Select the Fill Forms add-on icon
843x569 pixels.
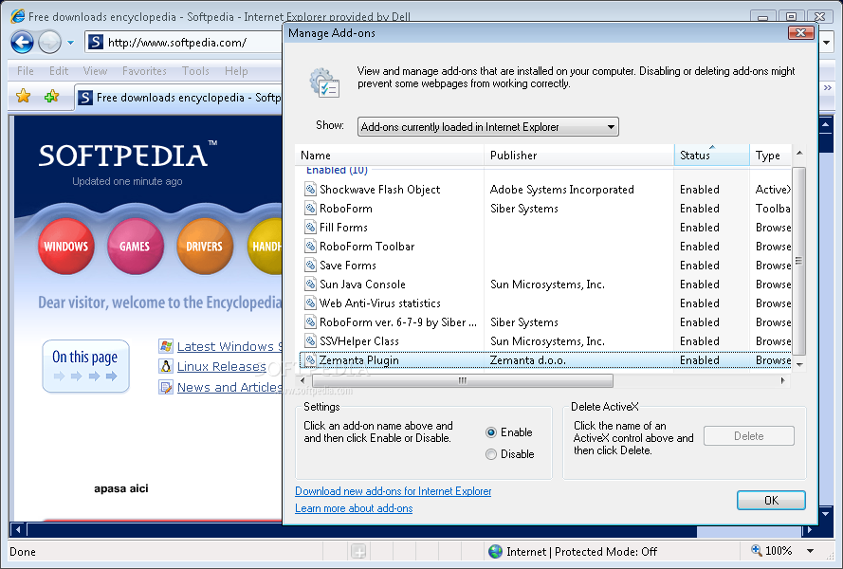coord(310,227)
